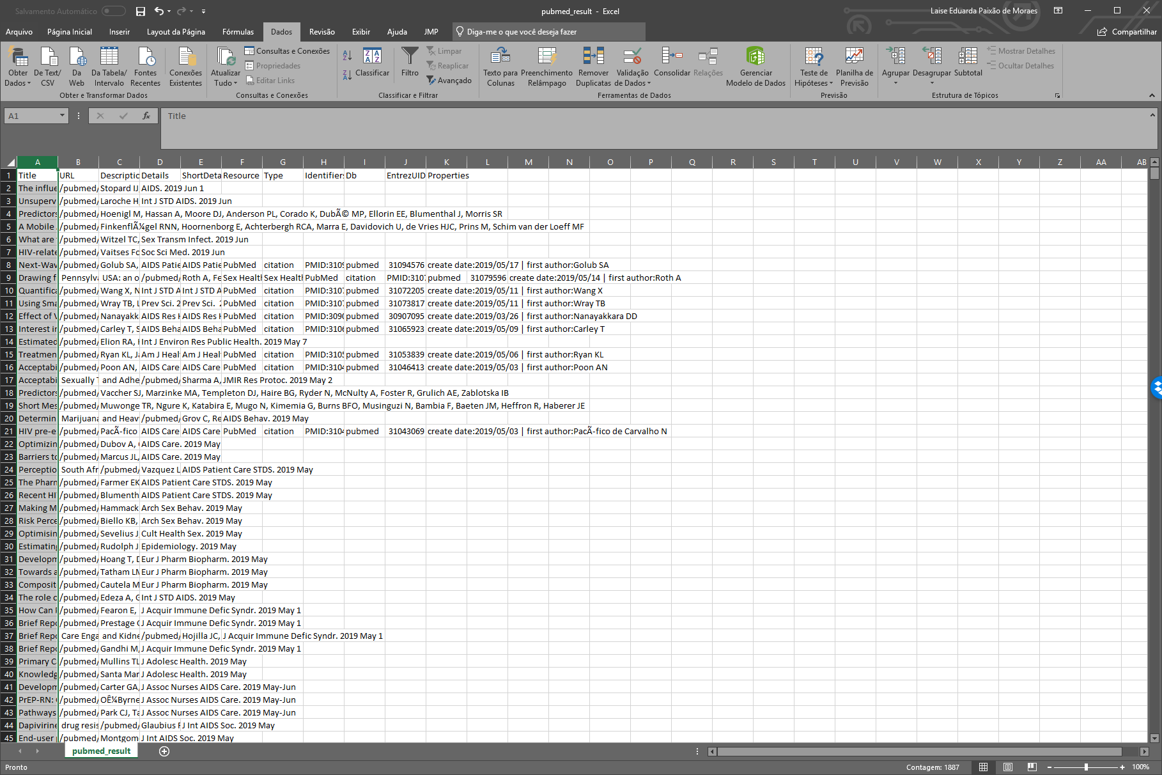Click Mostrar Detalhes
This screenshot has height=775, width=1162.
pos(1021,51)
